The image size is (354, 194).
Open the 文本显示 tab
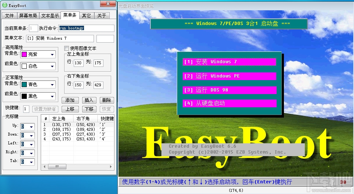[x=50, y=15]
